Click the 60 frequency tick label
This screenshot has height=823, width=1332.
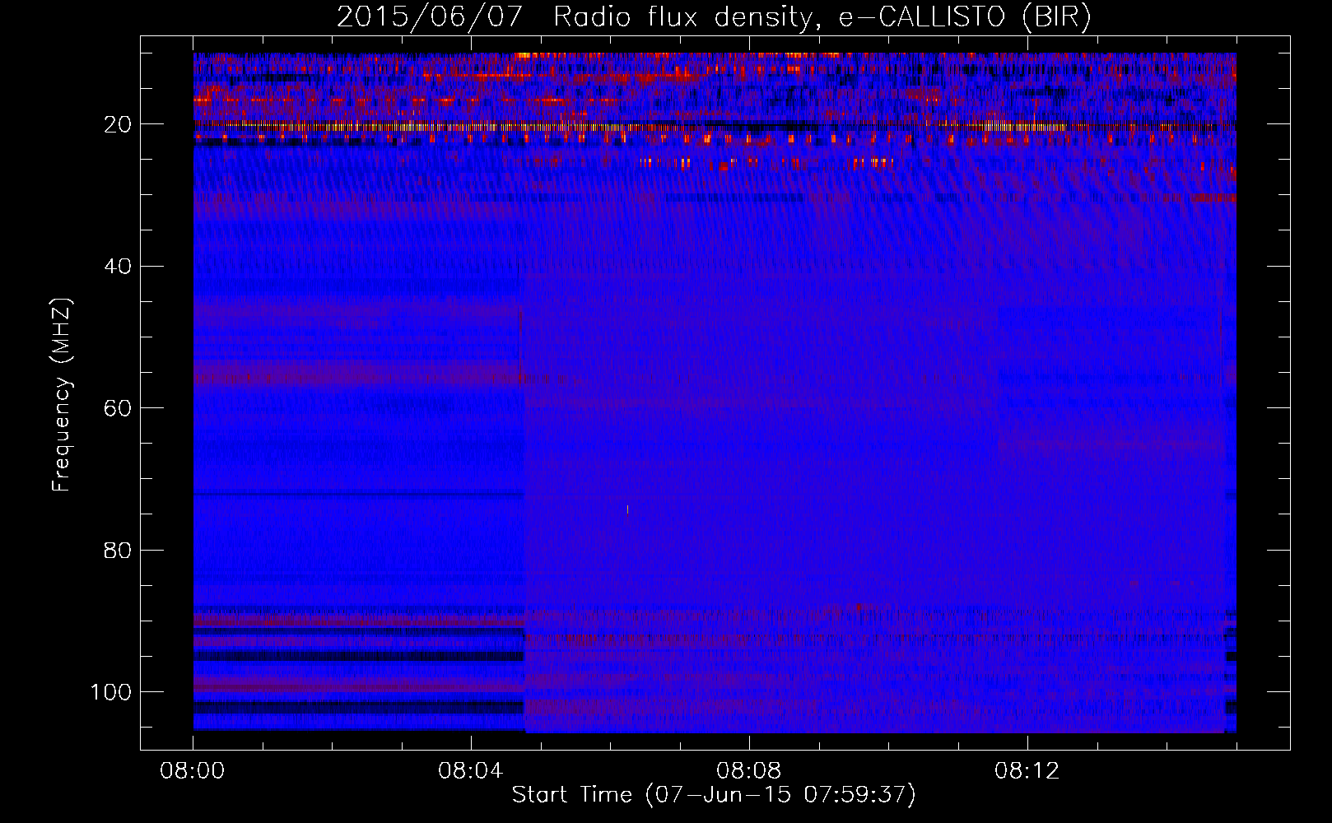118,408
